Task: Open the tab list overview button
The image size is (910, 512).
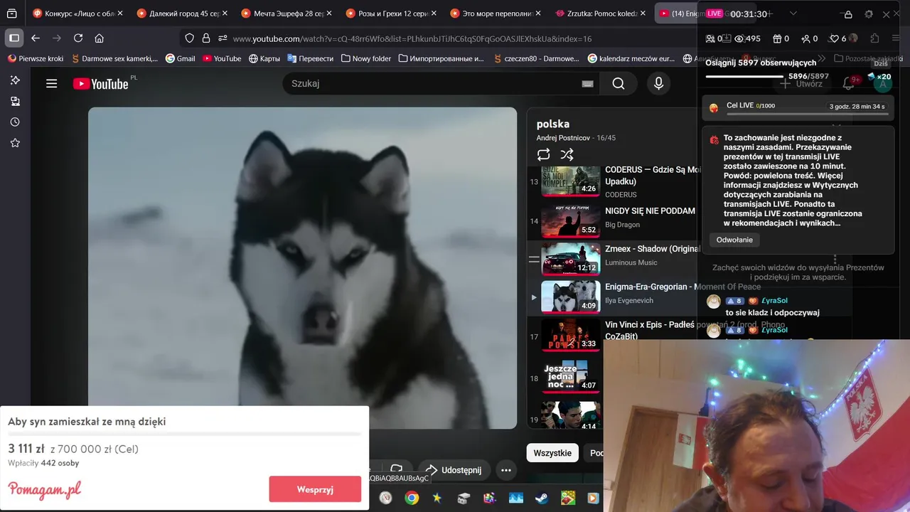Action: click(x=12, y=14)
